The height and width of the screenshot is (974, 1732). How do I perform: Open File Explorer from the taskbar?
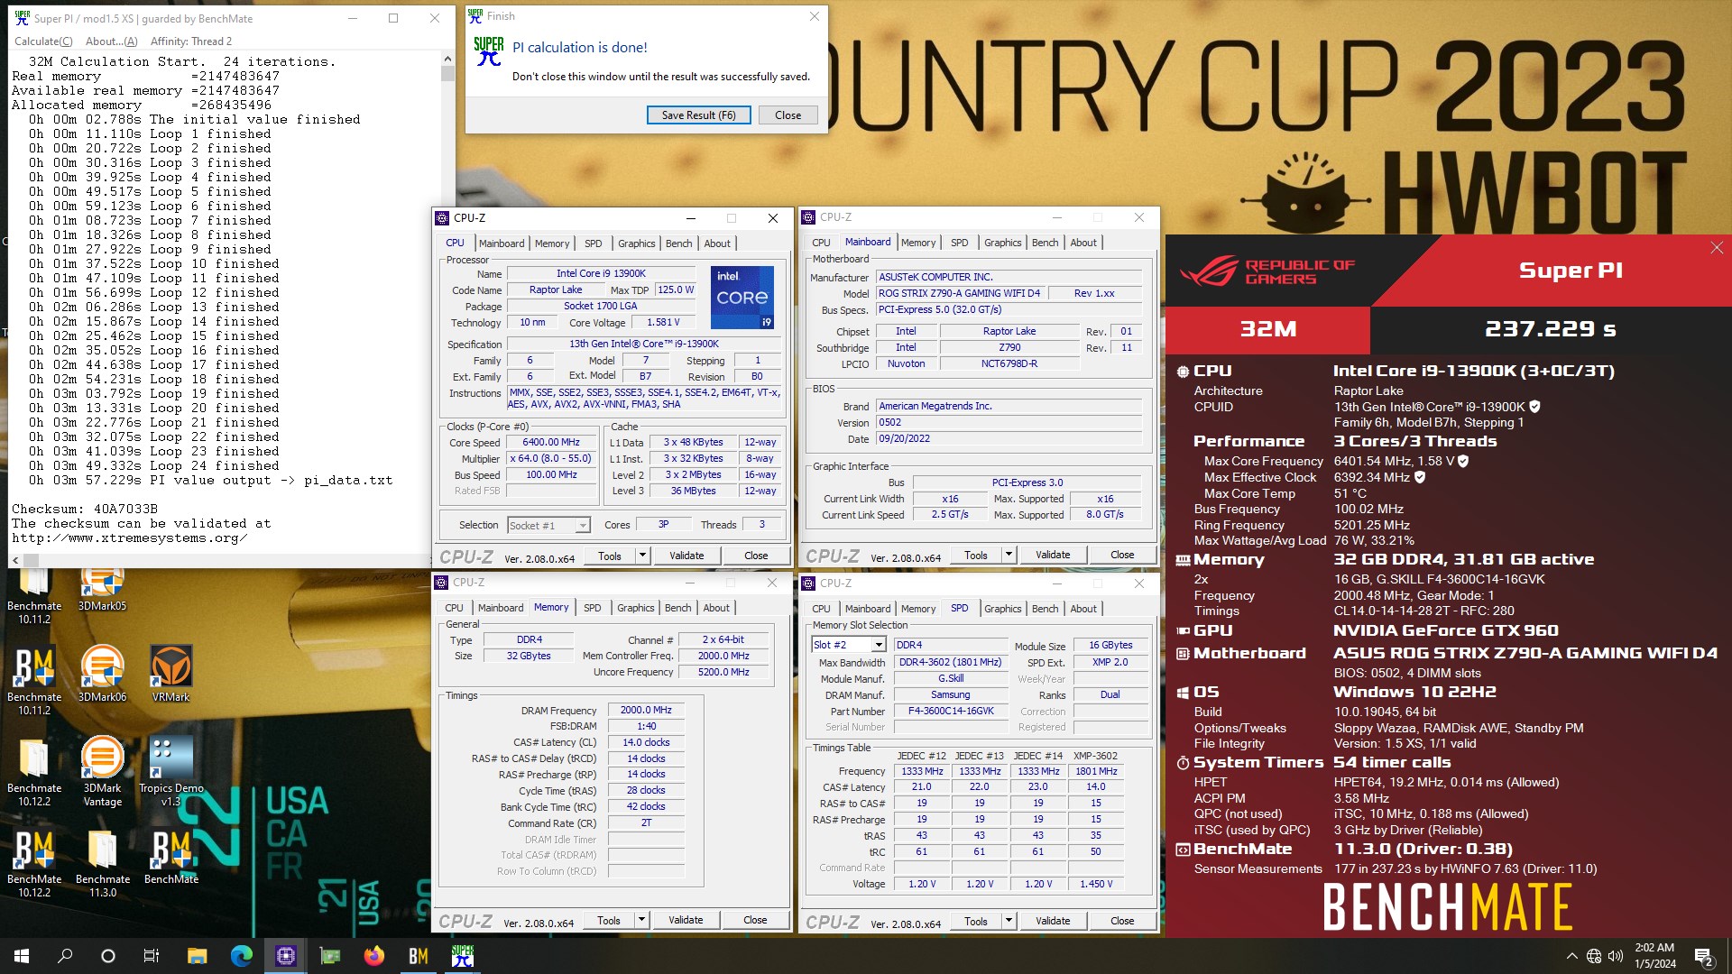pos(197,956)
